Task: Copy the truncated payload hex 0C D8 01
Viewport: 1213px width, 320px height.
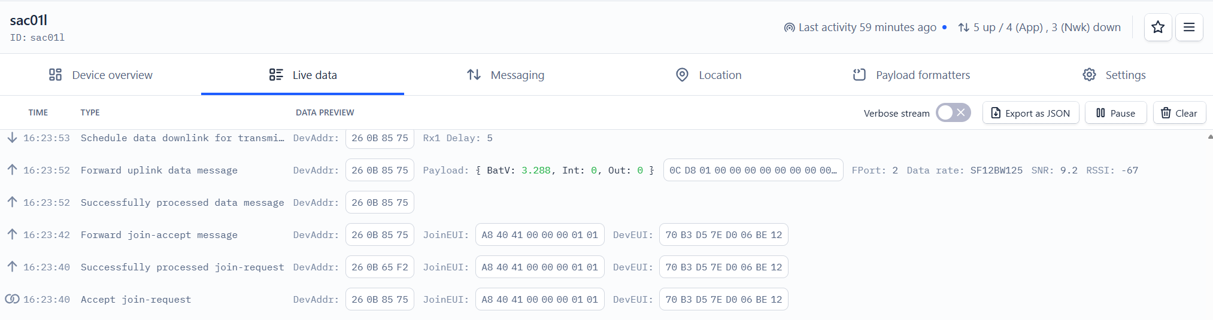Action: (753, 170)
